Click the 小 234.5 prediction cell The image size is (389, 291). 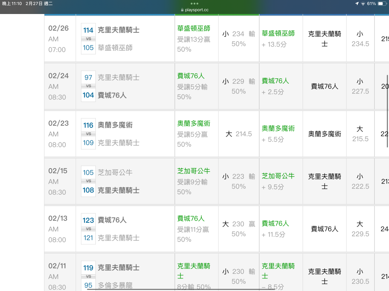[360, 39]
